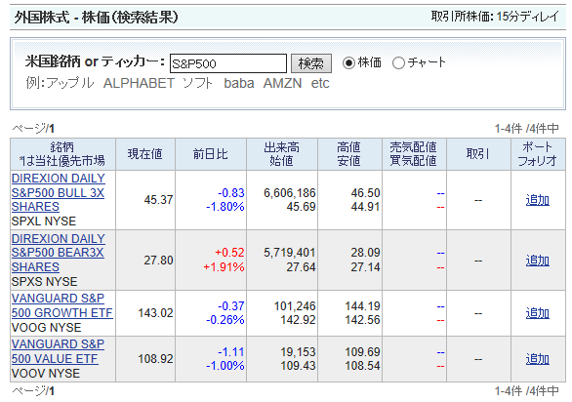
Task: Click the bottom 1-4件 /4件中 count
Action: (x=527, y=391)
